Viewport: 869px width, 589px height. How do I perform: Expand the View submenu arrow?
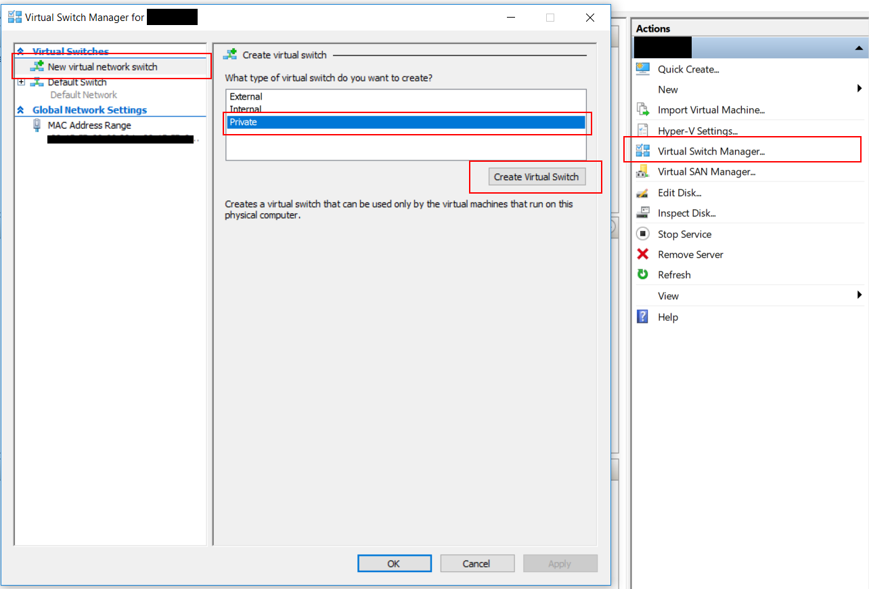(x=860, y=295)
